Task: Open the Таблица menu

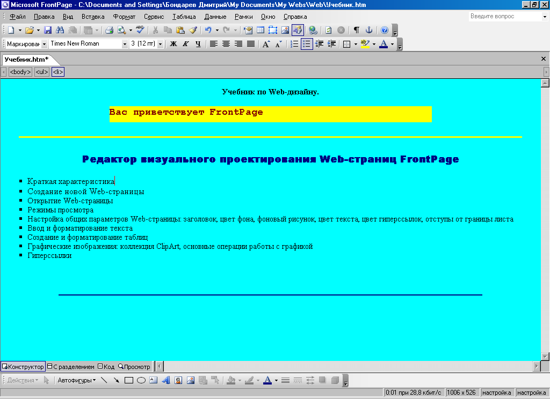Action: [x=184, y=17]
